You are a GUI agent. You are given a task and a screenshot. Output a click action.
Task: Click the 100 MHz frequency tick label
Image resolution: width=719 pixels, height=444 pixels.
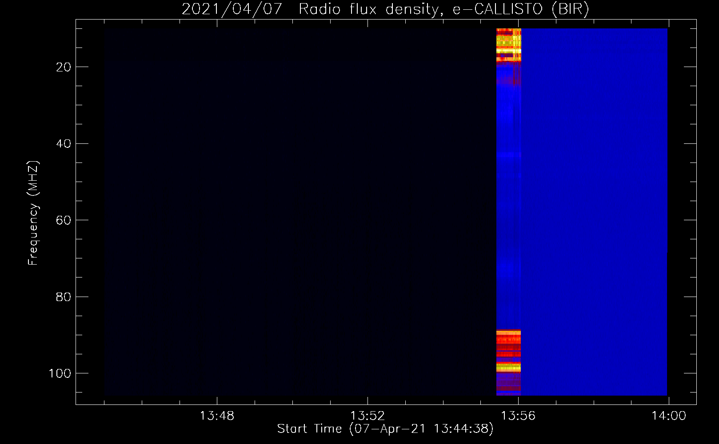(x=60, y=373)
